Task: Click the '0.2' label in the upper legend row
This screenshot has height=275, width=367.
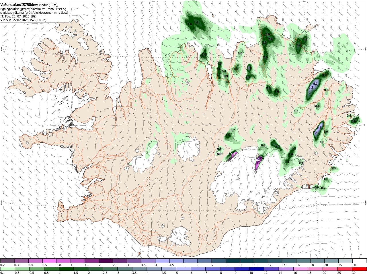Action: (x=2, y=265)
